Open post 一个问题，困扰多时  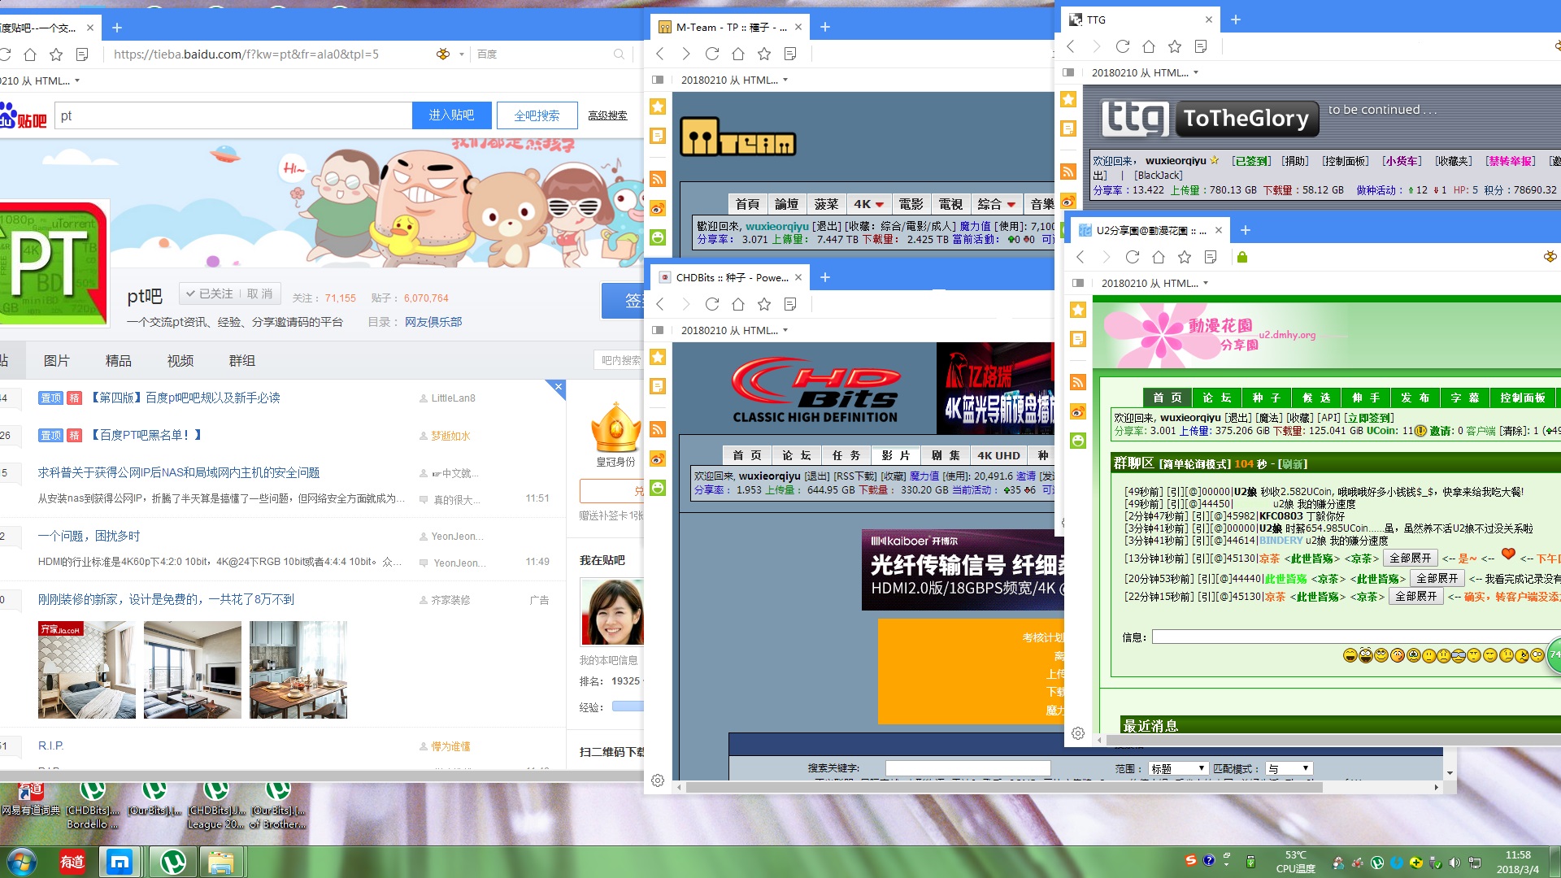click(89, 536)
